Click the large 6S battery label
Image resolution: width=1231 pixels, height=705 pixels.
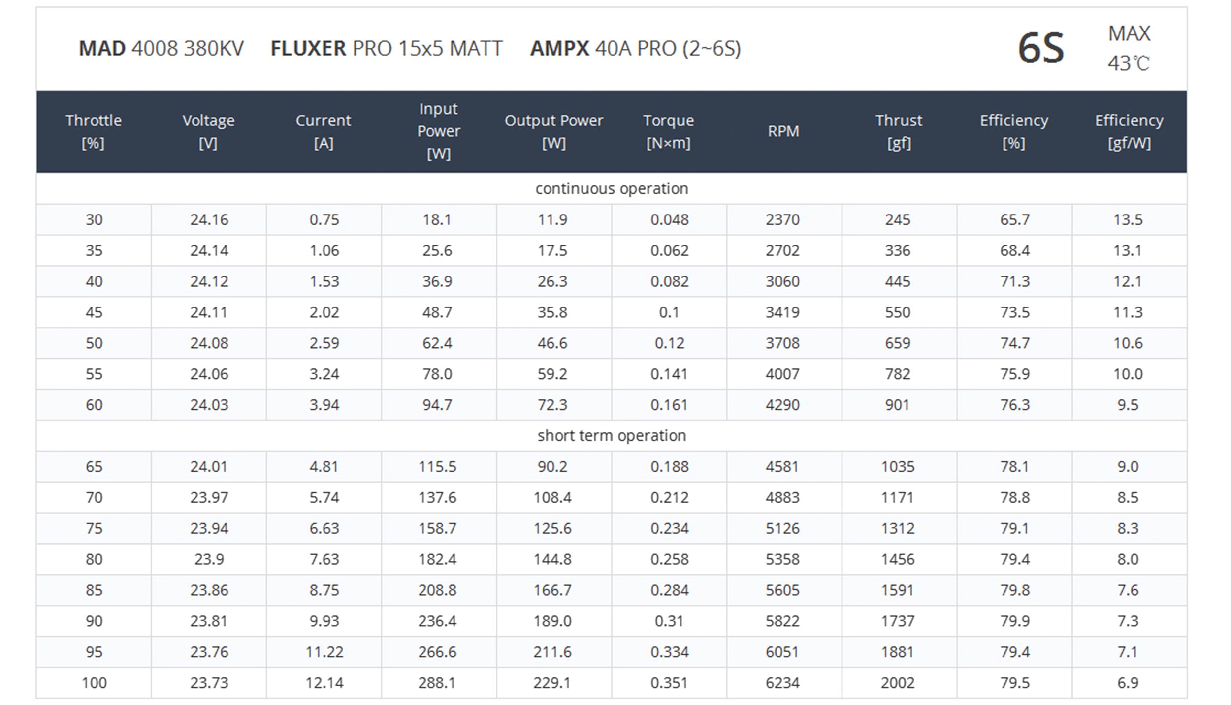point(1041,49)
